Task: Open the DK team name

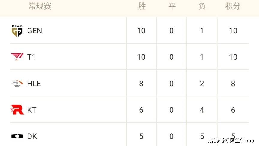Action: [x=32, y=136]
